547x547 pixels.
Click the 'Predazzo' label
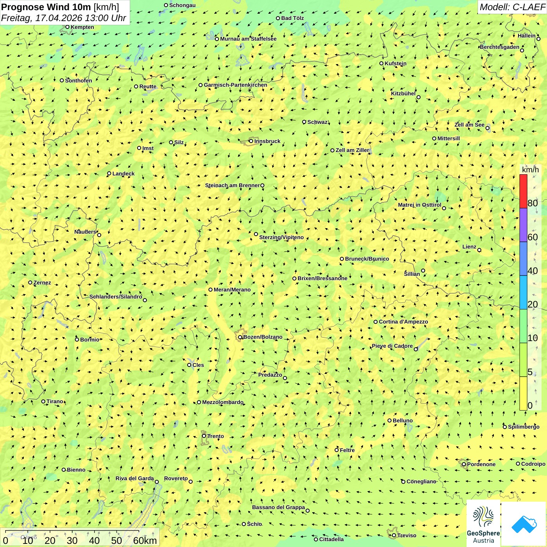coord(270,375)
